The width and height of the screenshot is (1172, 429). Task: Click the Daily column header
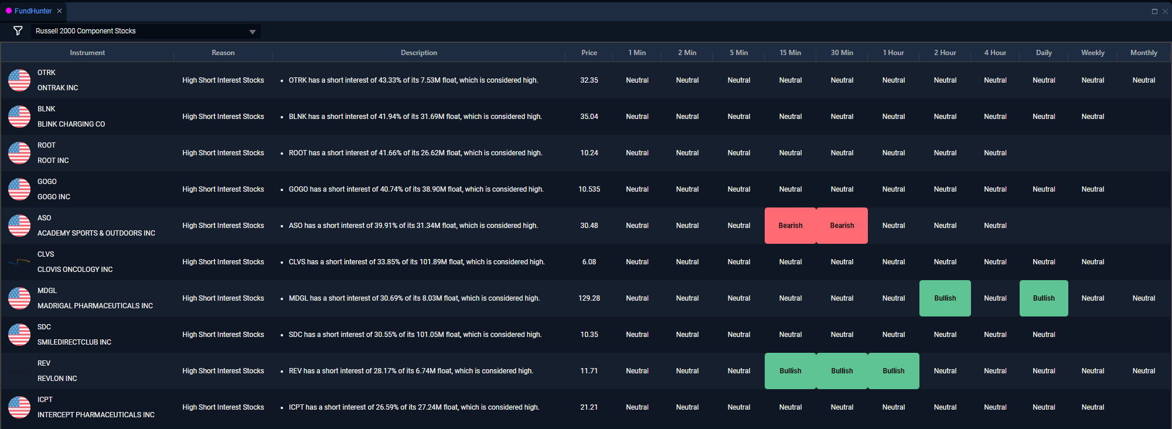(x=1044, y=53)
